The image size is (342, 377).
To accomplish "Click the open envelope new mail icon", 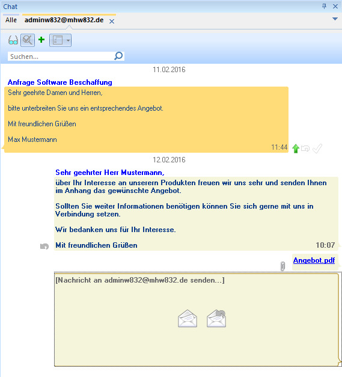I will 188,319.
